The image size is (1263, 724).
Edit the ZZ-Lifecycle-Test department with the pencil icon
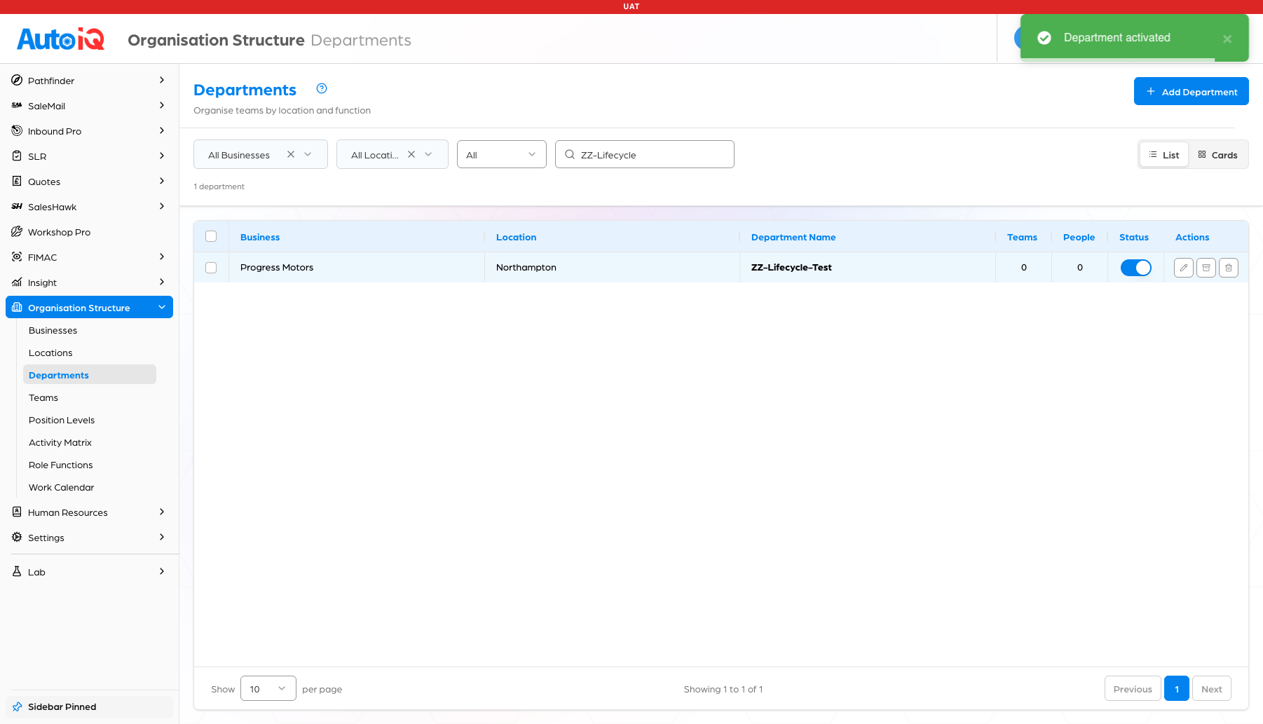pyautogui.click(x=1184, y=268)
